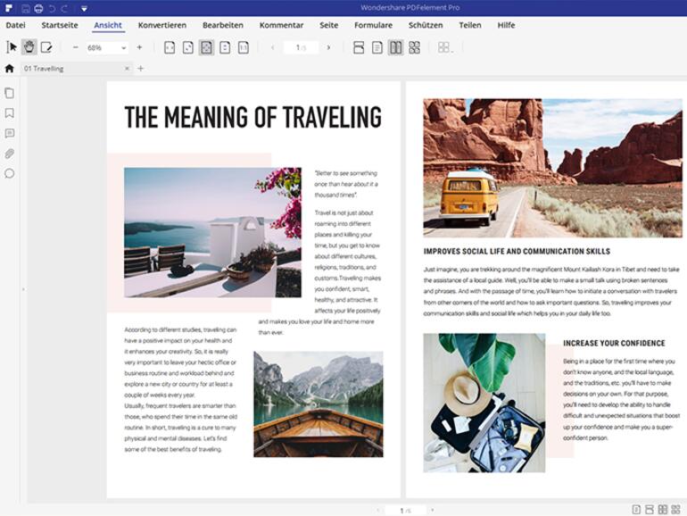Open the Konvertieren menu tab

click(162, 25)
